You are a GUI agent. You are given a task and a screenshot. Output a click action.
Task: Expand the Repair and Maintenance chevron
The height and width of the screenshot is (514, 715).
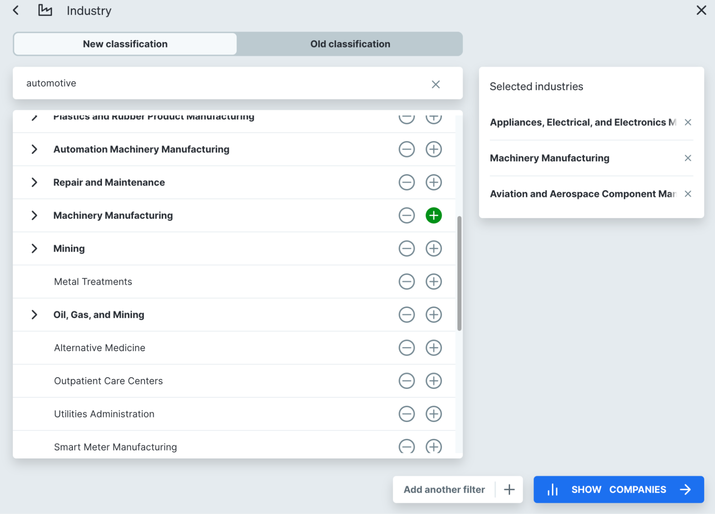[34, 182]
